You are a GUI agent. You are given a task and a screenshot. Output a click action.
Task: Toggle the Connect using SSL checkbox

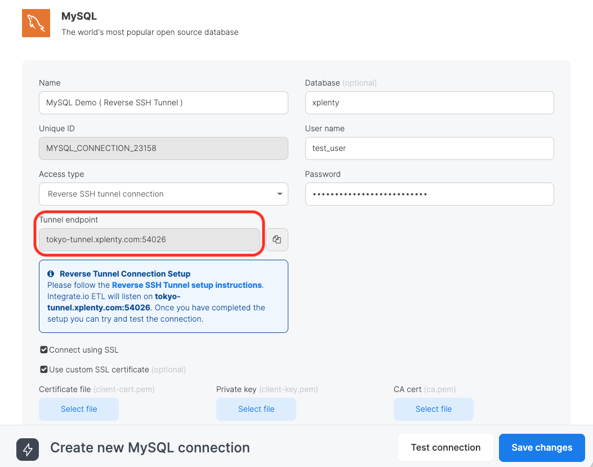point(44,350)
